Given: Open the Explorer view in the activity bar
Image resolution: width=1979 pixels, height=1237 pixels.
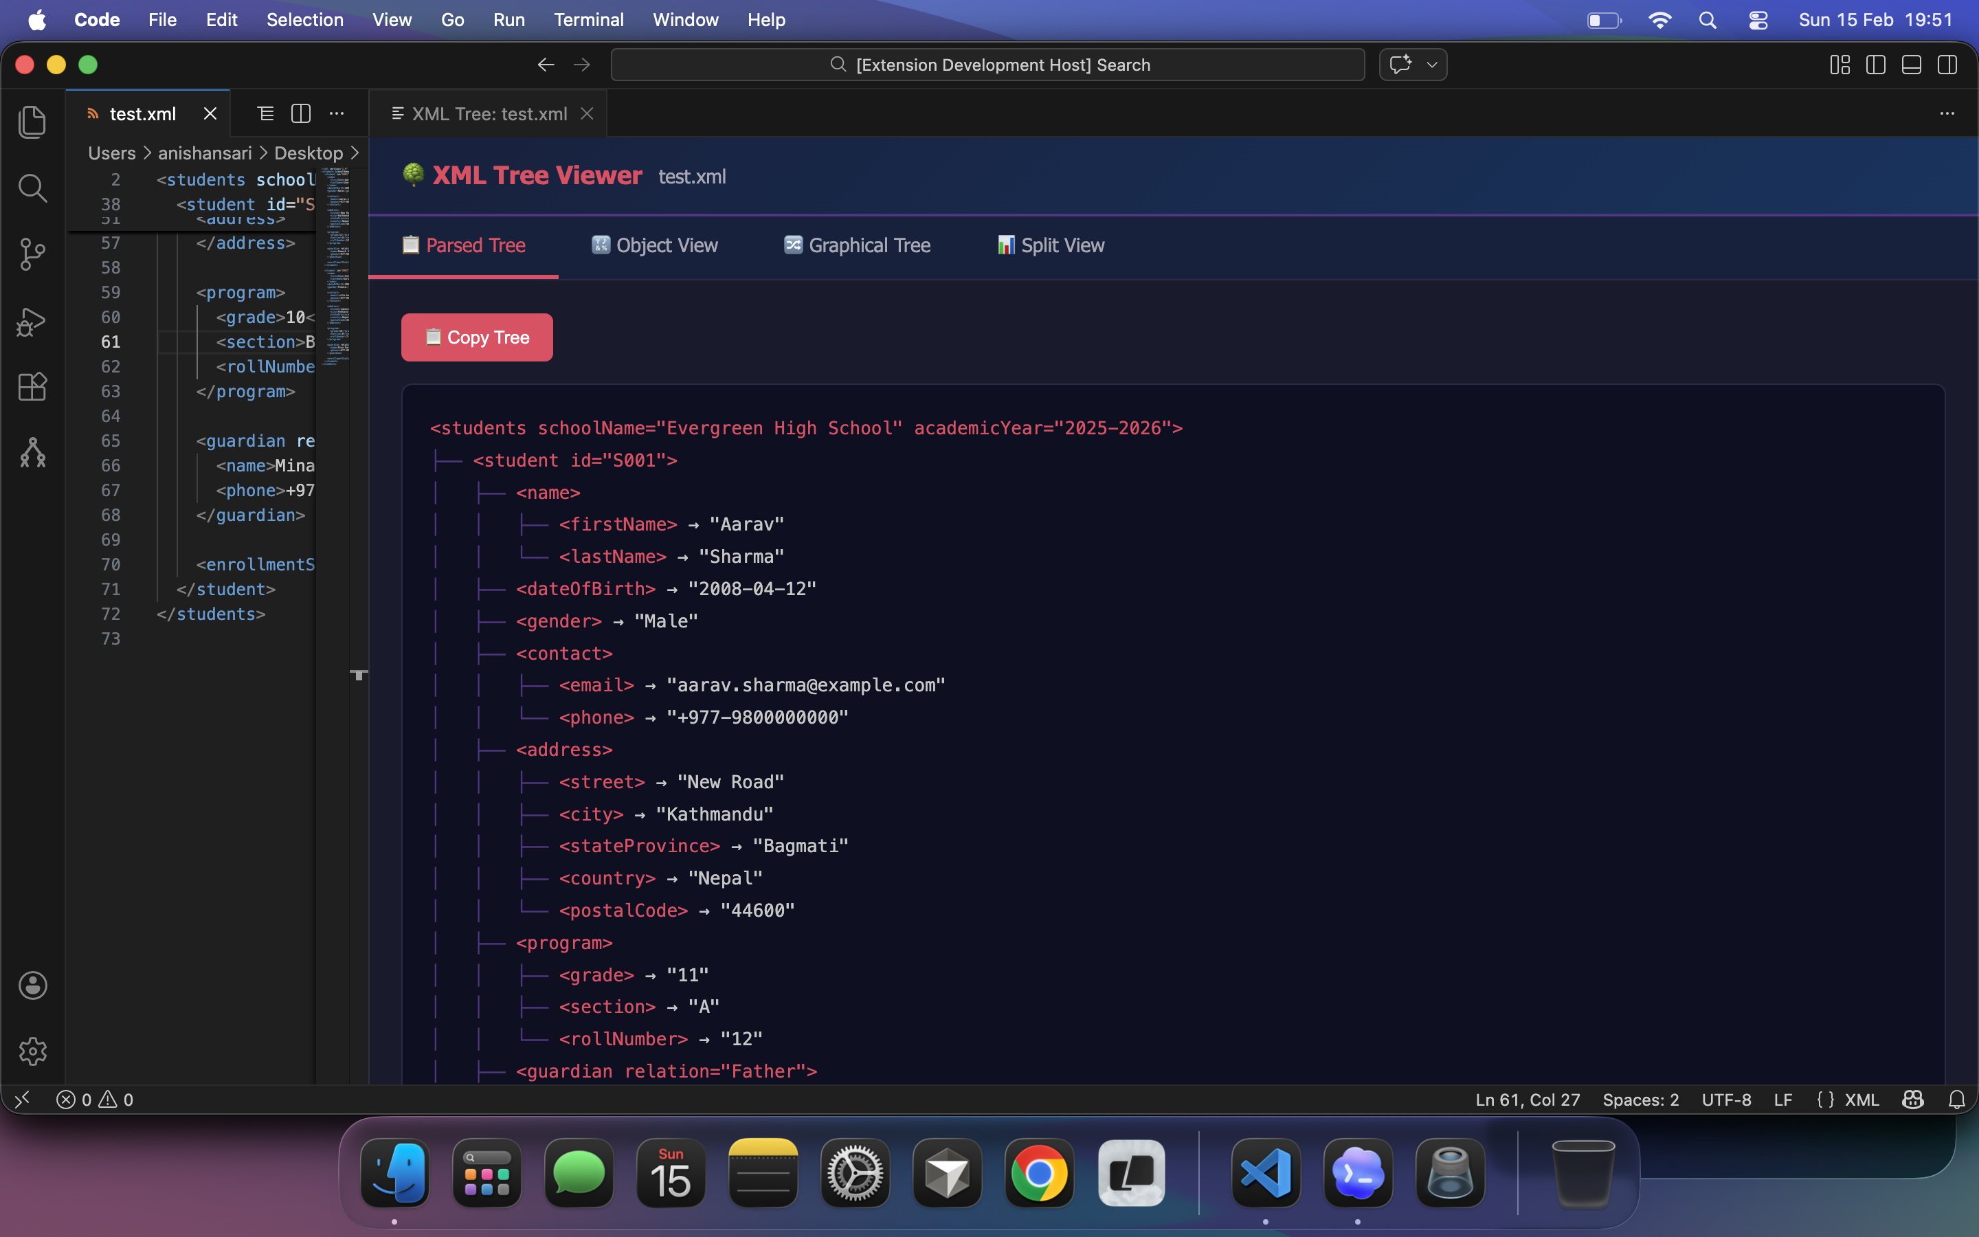Looking at the screenshot, I should tap(33, 121).
